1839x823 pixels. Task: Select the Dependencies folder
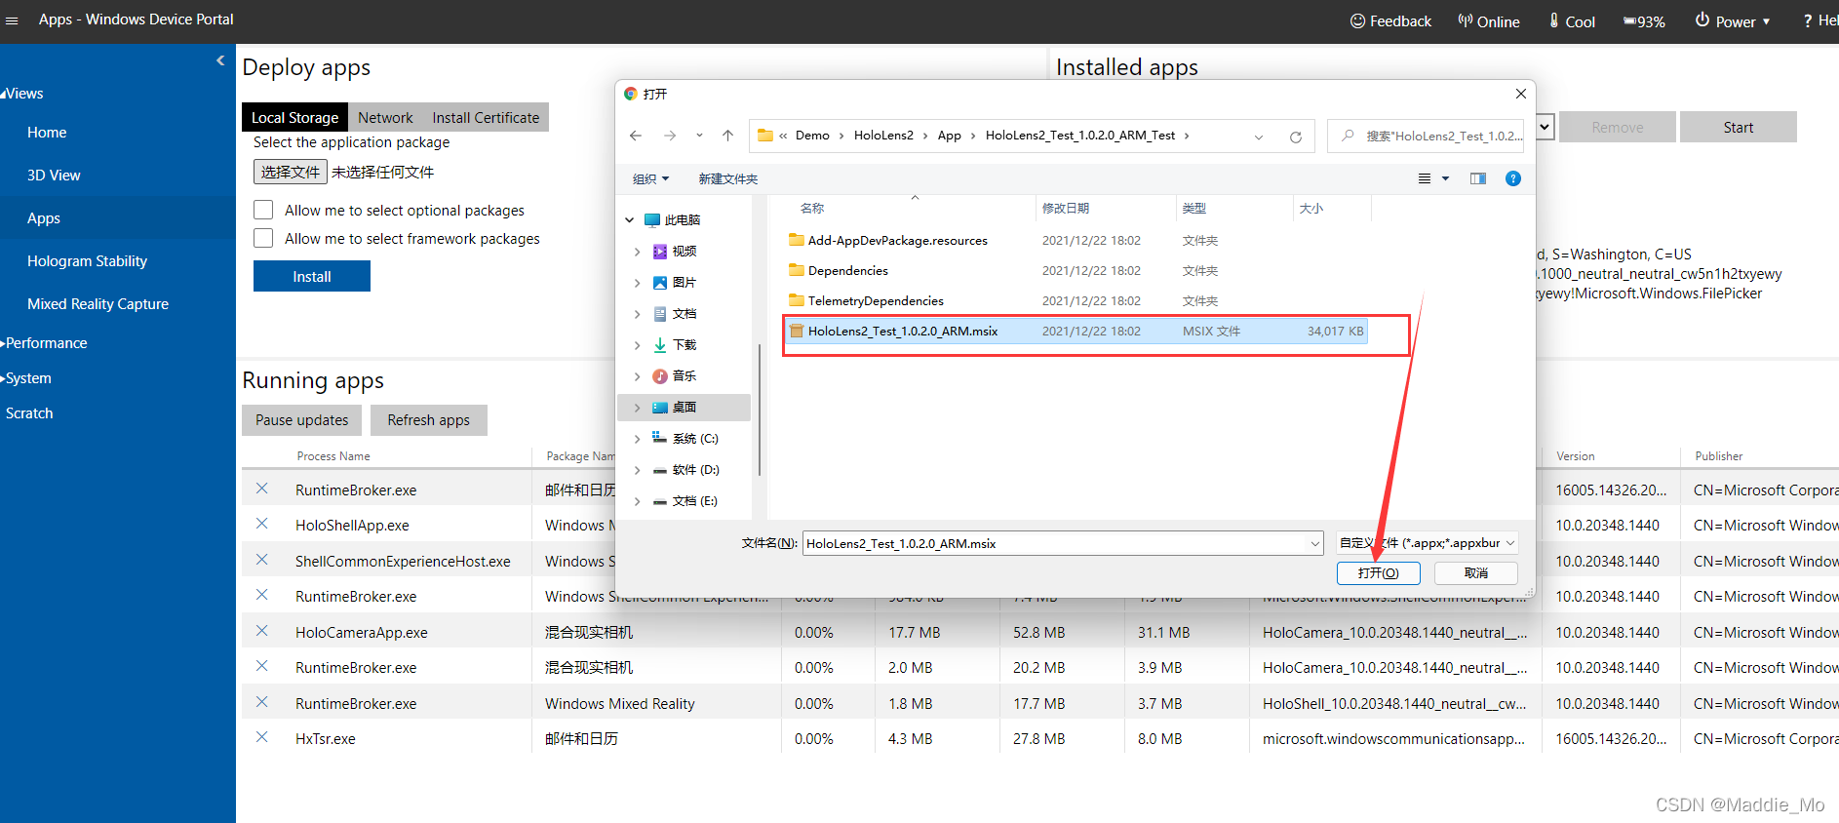coord(847,270)
